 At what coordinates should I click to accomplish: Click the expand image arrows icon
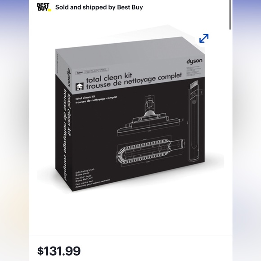tap(204, 38)
